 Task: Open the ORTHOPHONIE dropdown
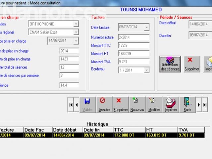tap(76, 24)
